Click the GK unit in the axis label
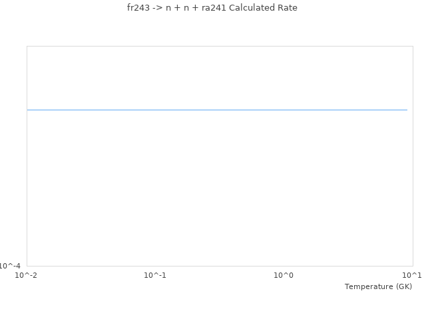The image size is (426, 319). point(403,286)
